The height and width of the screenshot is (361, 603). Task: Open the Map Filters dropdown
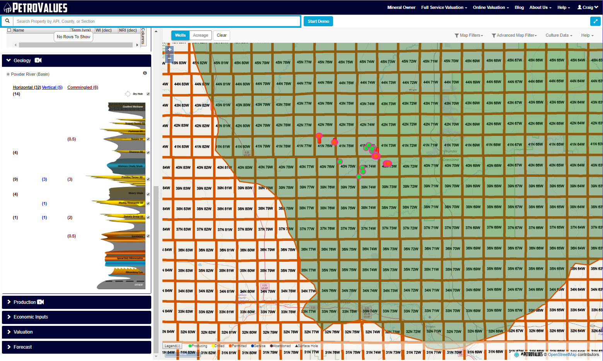469,35
